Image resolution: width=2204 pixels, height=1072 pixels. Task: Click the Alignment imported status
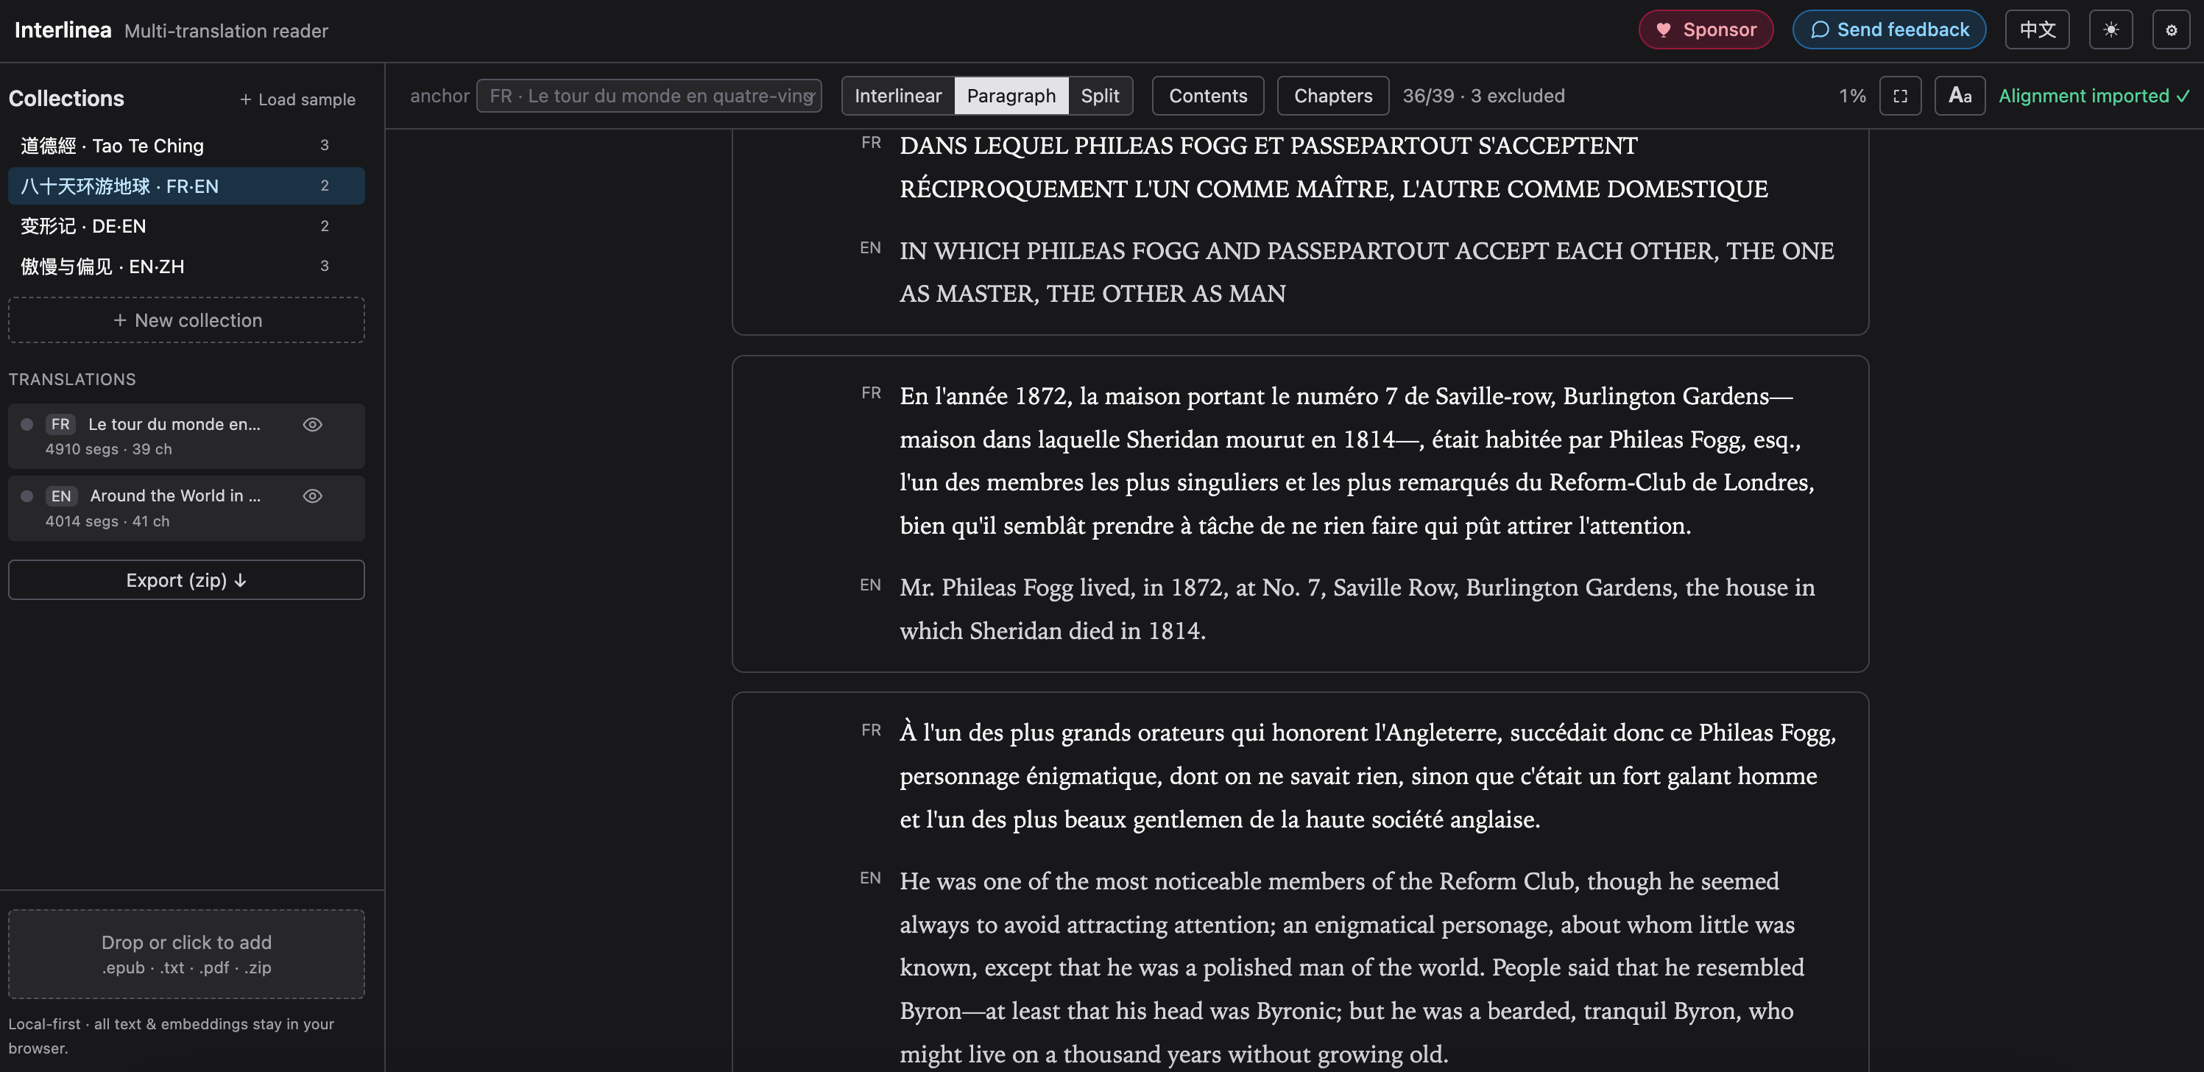pyautogui.click(x=2094, y=96)
